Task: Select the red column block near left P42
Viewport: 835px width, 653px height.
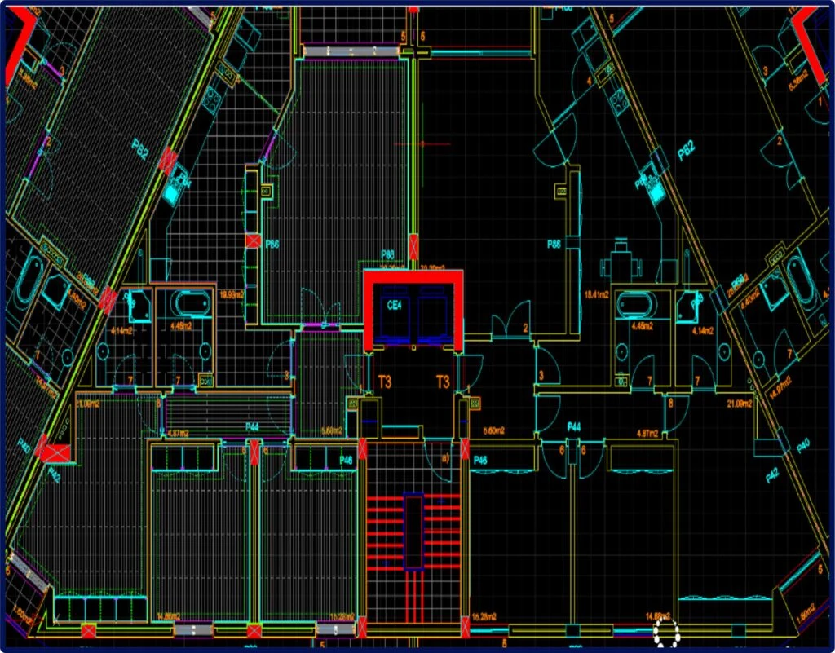Action: click(x=57, y=453)
